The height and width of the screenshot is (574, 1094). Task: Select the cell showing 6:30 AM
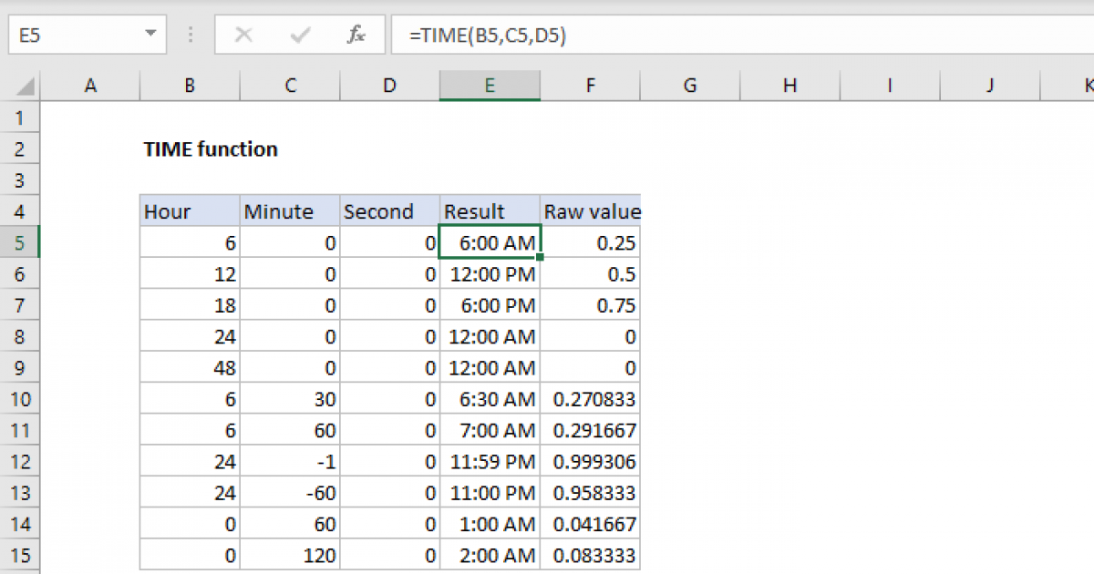tap(490, 399)
